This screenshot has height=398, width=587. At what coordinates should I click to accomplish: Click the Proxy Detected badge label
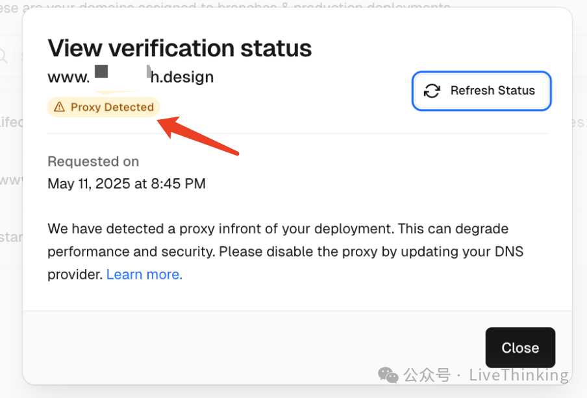click(x=112, y=108)
